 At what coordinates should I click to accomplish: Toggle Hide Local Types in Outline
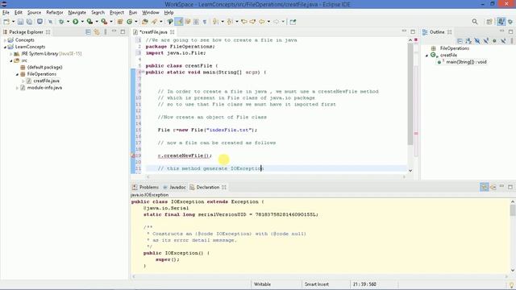click(x=503, y=41)
